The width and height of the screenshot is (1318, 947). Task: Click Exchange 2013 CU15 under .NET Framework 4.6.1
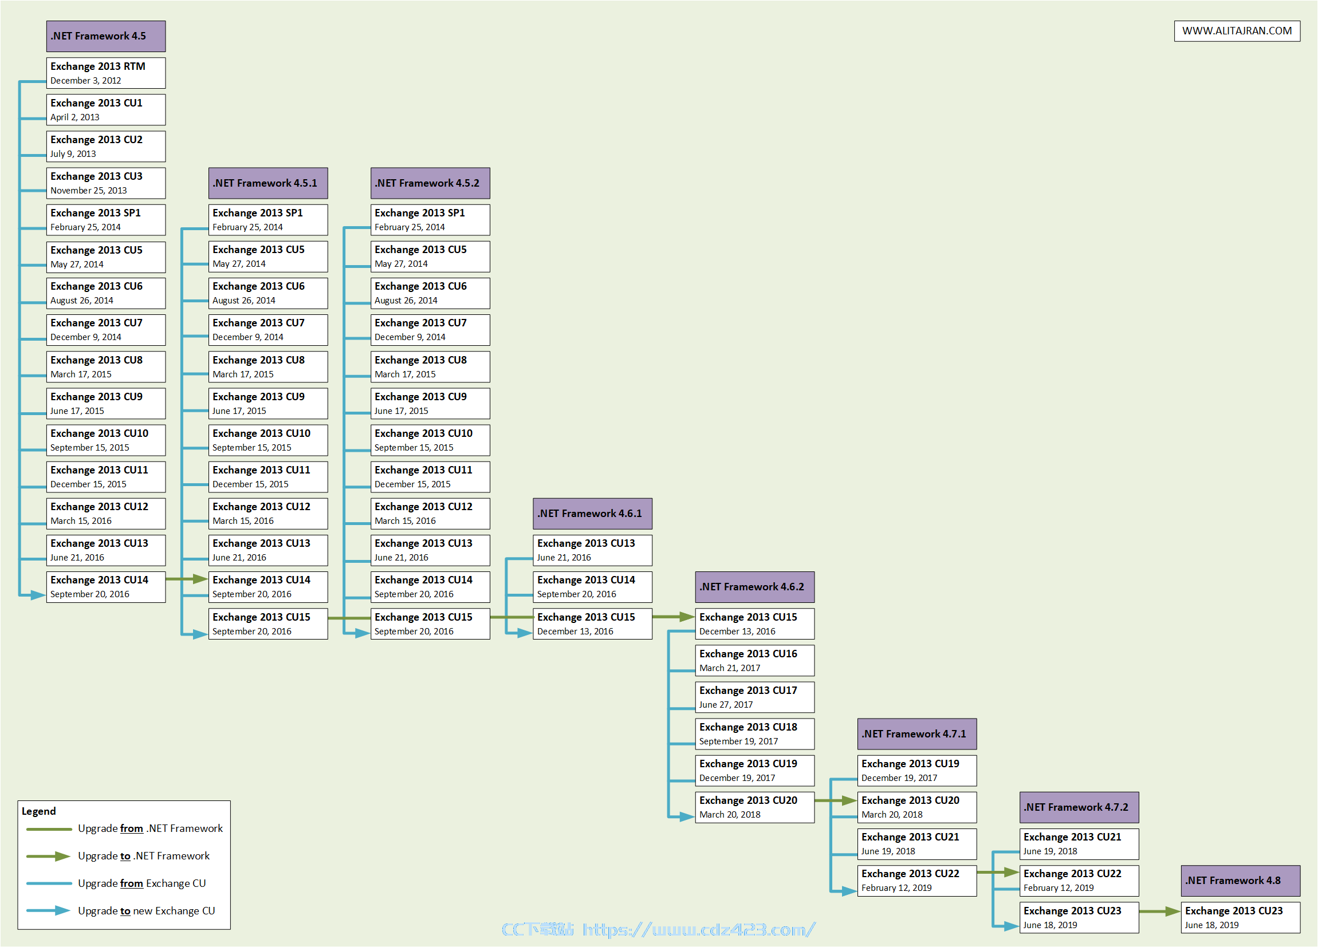(x=592, y=624)
